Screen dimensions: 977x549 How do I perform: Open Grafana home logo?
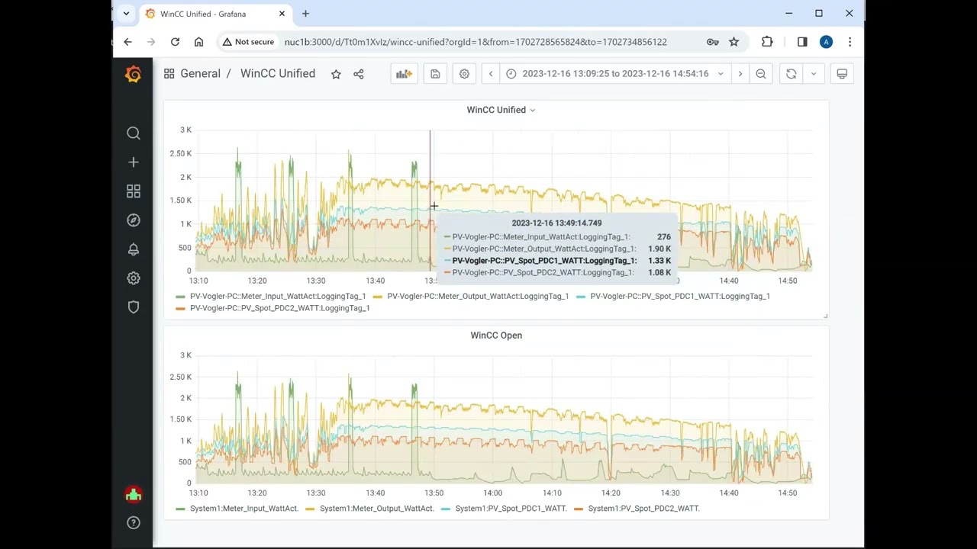[133, 74]
